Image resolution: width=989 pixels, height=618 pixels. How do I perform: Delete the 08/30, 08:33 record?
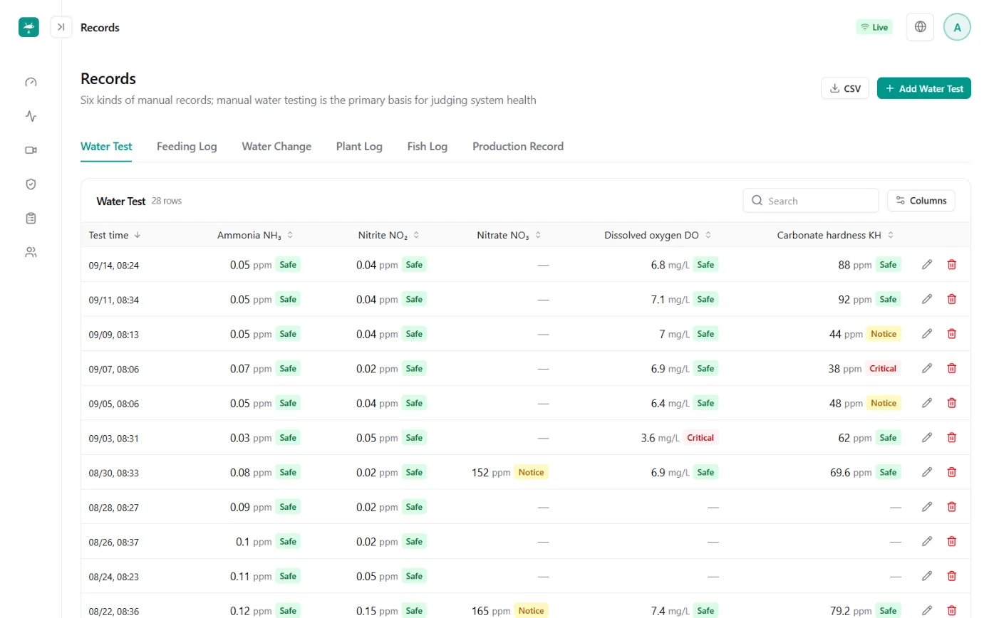pos(951,472)
